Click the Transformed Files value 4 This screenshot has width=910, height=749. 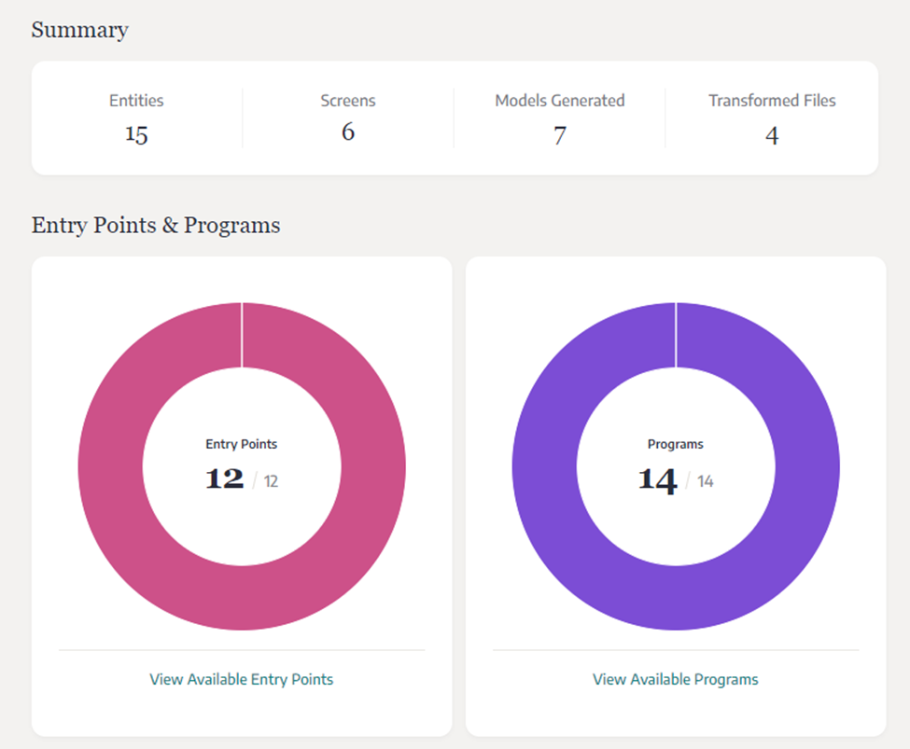[771, 135]
